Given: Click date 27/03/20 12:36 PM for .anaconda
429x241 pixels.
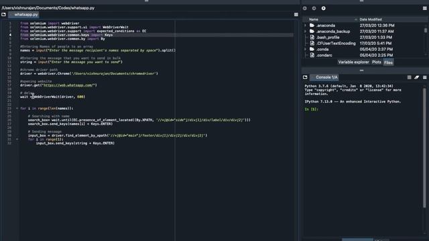Looking at the screenshot, I should coord(377,25).
